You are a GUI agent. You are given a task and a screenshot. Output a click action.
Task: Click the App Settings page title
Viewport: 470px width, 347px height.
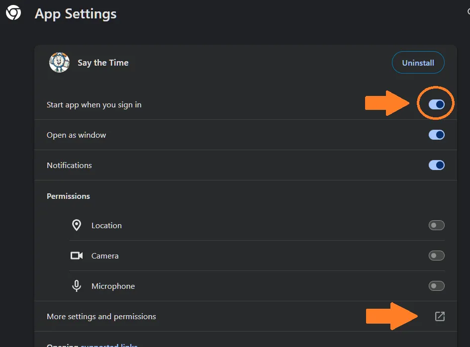tap(76, 14)
